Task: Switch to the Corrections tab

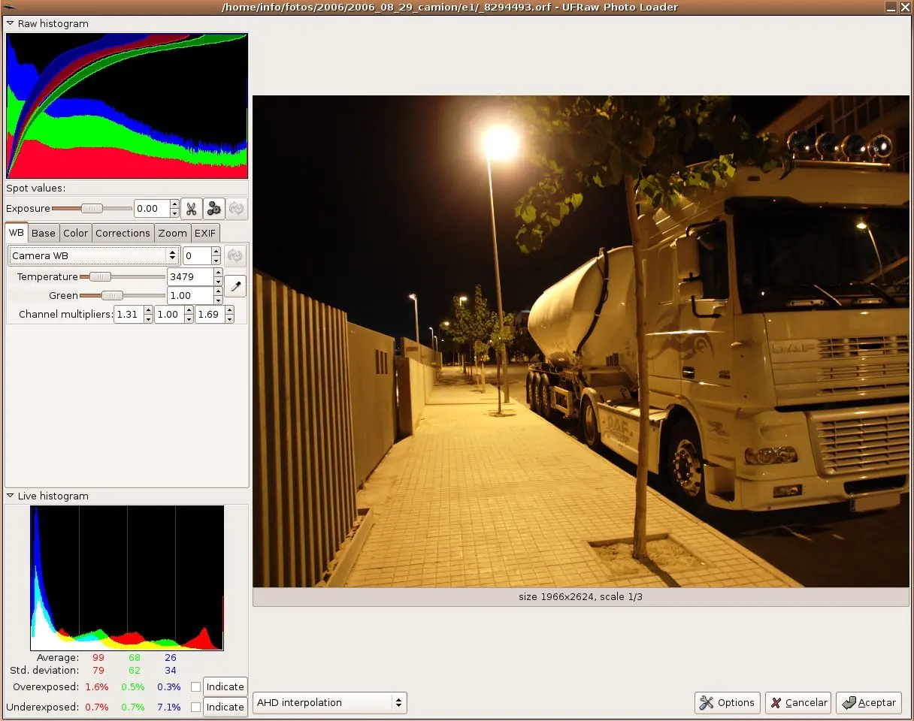Action: (123, 233)
